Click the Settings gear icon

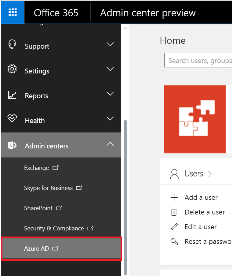(12, 69)
